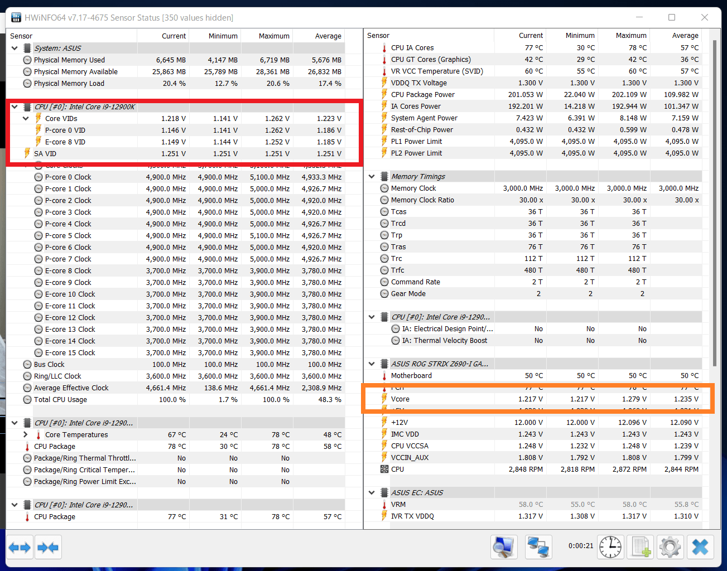
Task: Click the thermometer icon beside VRM
Action: point(384,504)
